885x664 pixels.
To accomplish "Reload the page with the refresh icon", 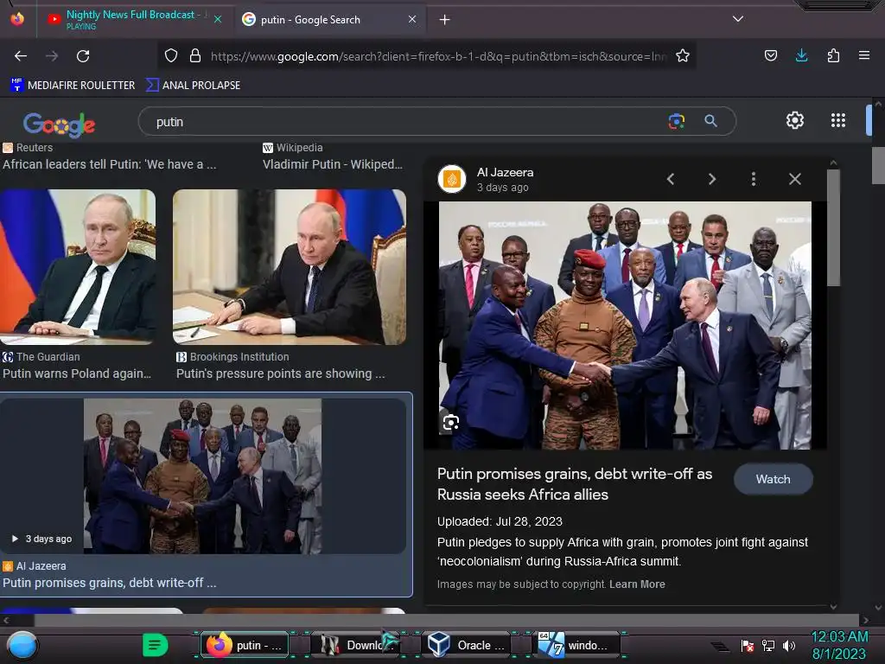I will [83, 56].
